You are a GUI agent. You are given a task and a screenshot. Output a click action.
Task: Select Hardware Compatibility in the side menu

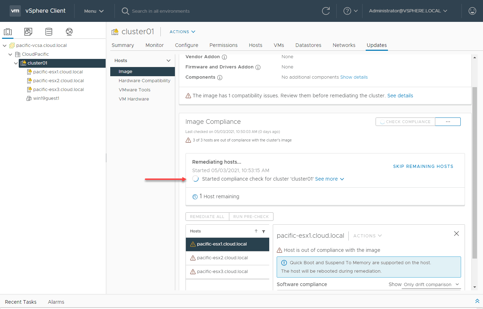click(x=144, y=80)
